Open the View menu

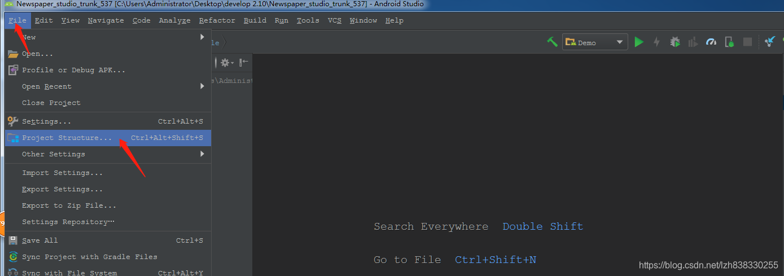(71, 20)
